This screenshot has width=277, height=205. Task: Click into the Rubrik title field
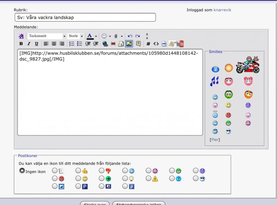[85, 18]
